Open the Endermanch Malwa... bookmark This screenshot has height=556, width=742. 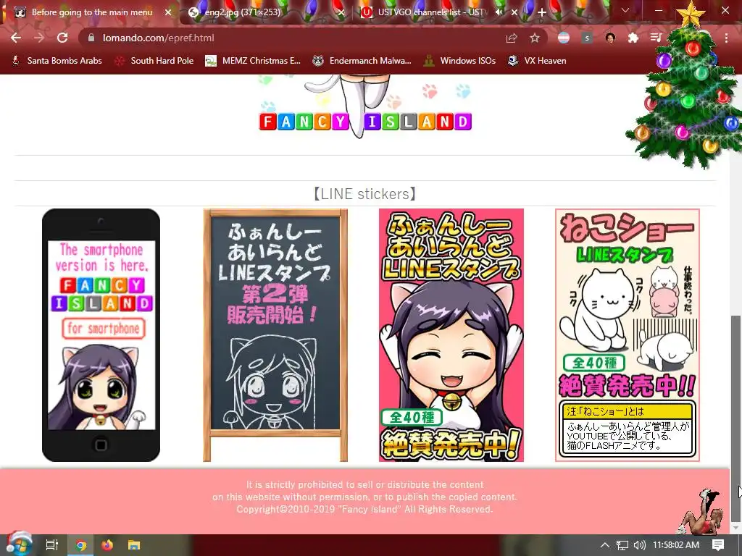point(362,61)
